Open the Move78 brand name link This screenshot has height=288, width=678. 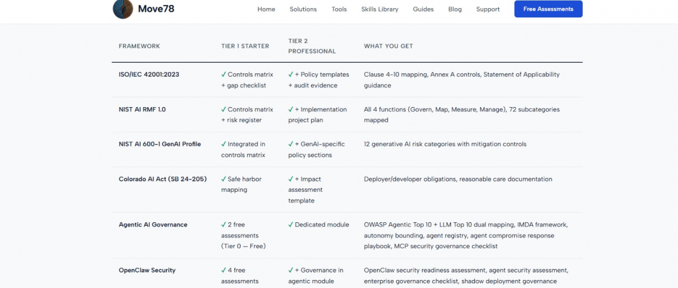(156, 9)
